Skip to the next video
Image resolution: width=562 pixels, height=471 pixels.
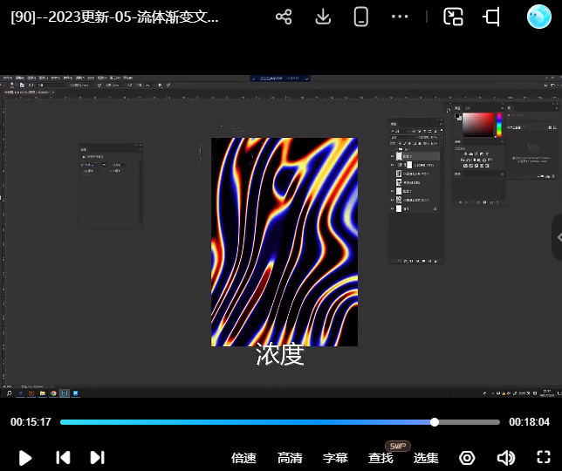[98, 458]
